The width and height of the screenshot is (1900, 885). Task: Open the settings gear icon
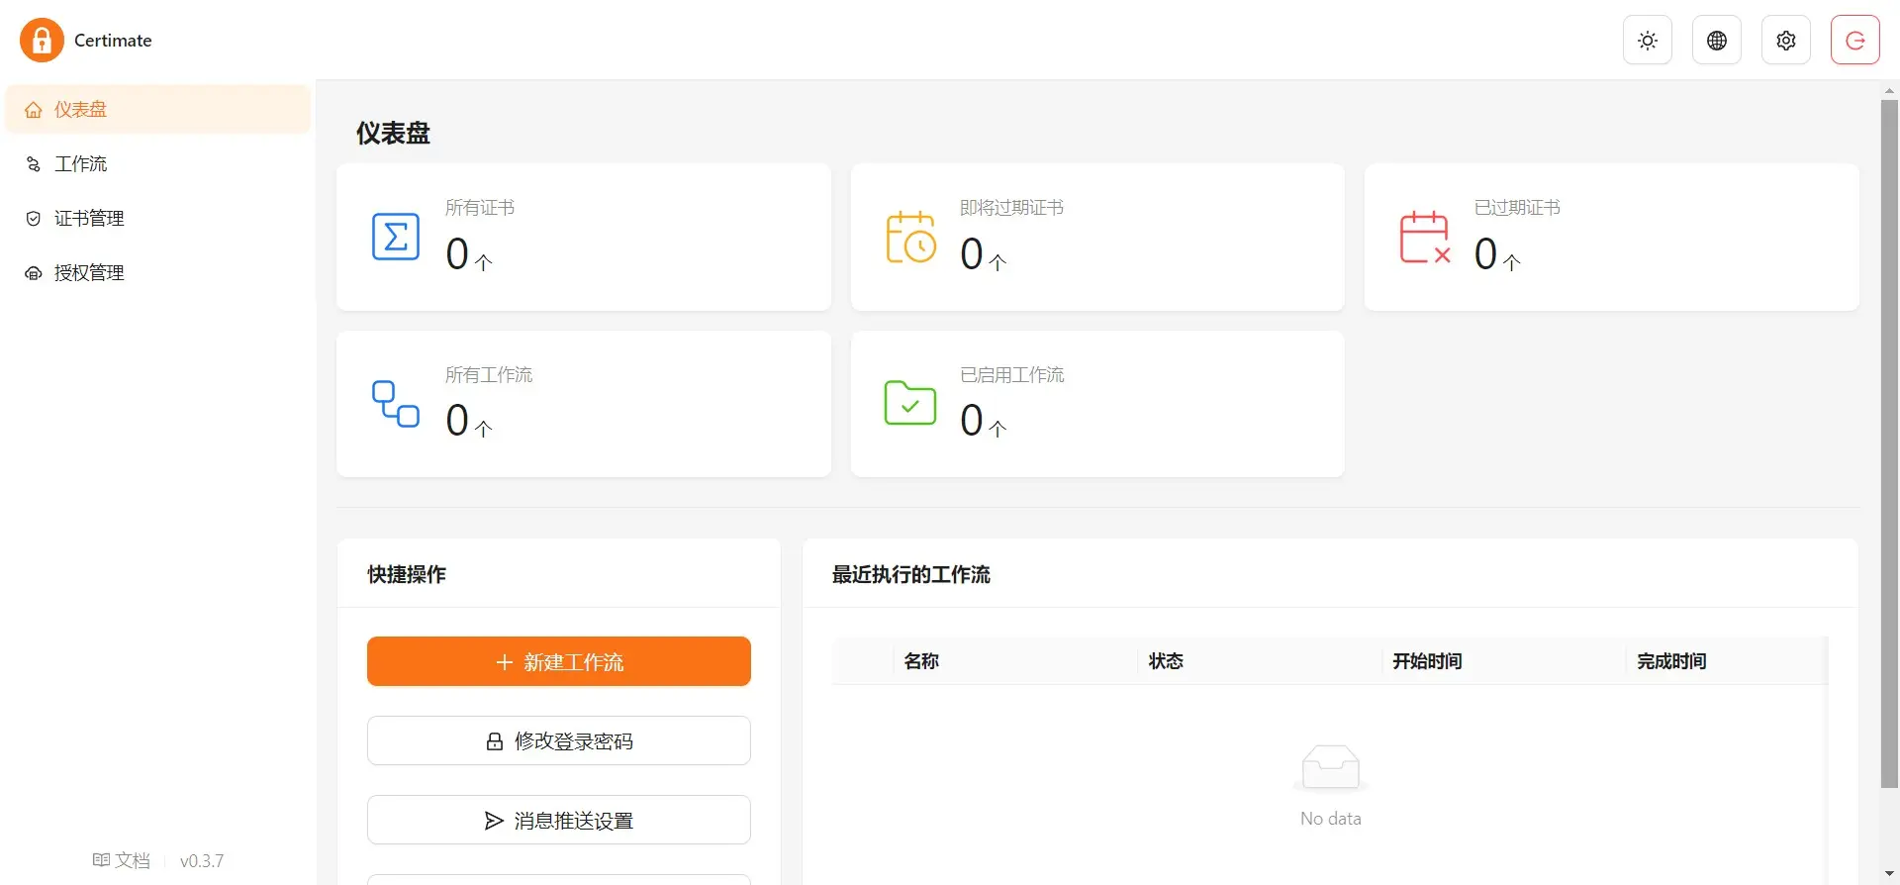point(1785,41)
